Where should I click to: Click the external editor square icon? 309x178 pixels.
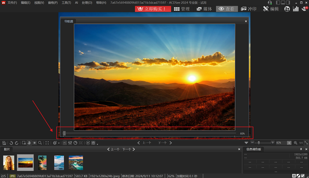tap(93, 143)
